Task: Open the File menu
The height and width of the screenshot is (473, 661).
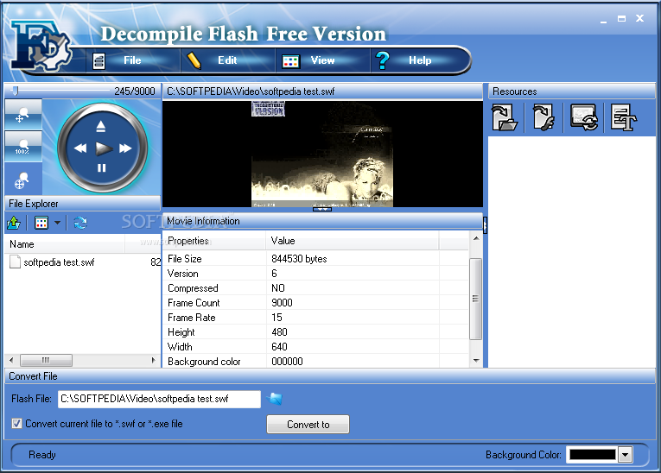Action: 133,60
